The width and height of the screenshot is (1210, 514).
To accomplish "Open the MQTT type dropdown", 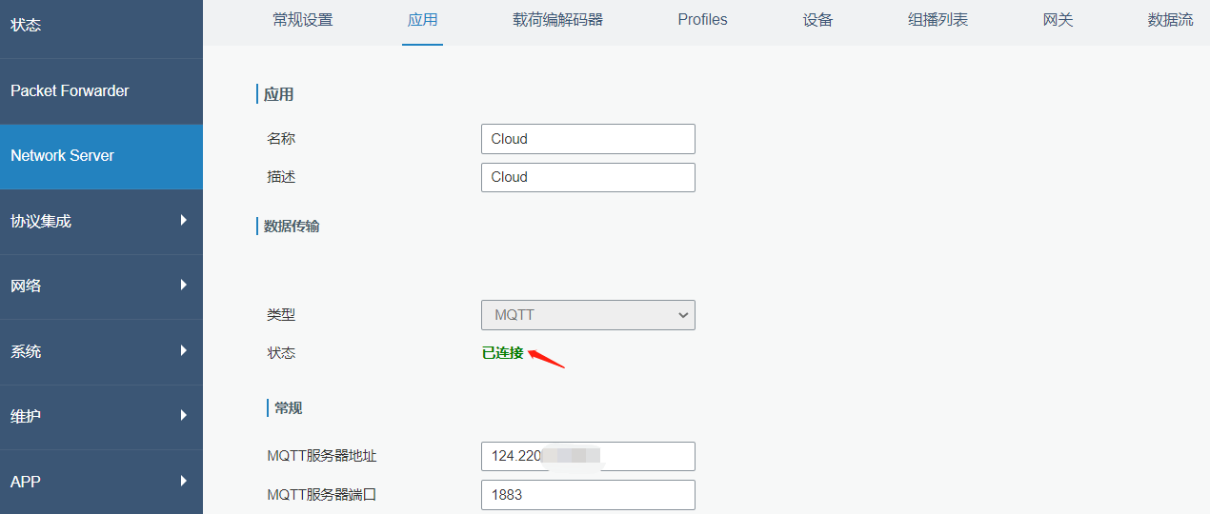I will tap(588, 315).
